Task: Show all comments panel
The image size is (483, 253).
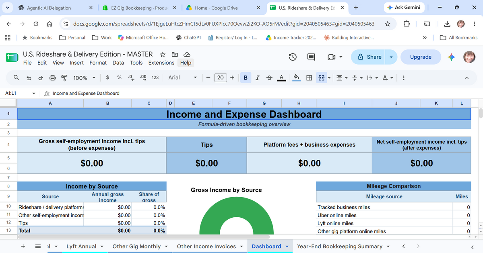Action: click(x=311, y=57)
